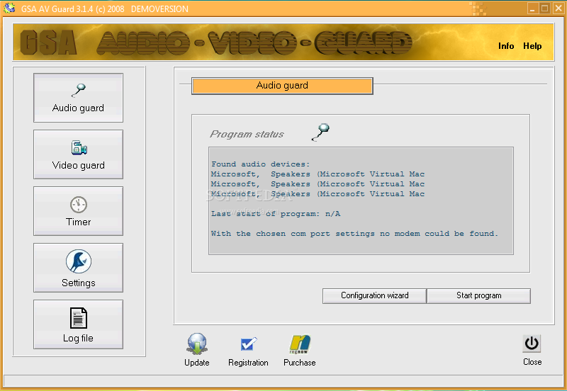The width and height of the screenshot is (567, 391).
Task: Open the Log file sidebar section
Action: 78,324
